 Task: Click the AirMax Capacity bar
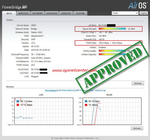112,54
